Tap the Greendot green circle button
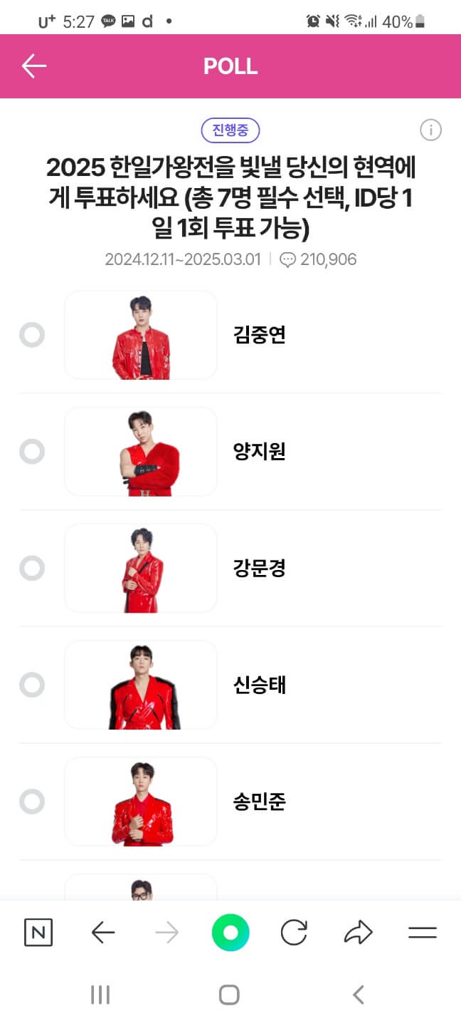 click(231, 931)
